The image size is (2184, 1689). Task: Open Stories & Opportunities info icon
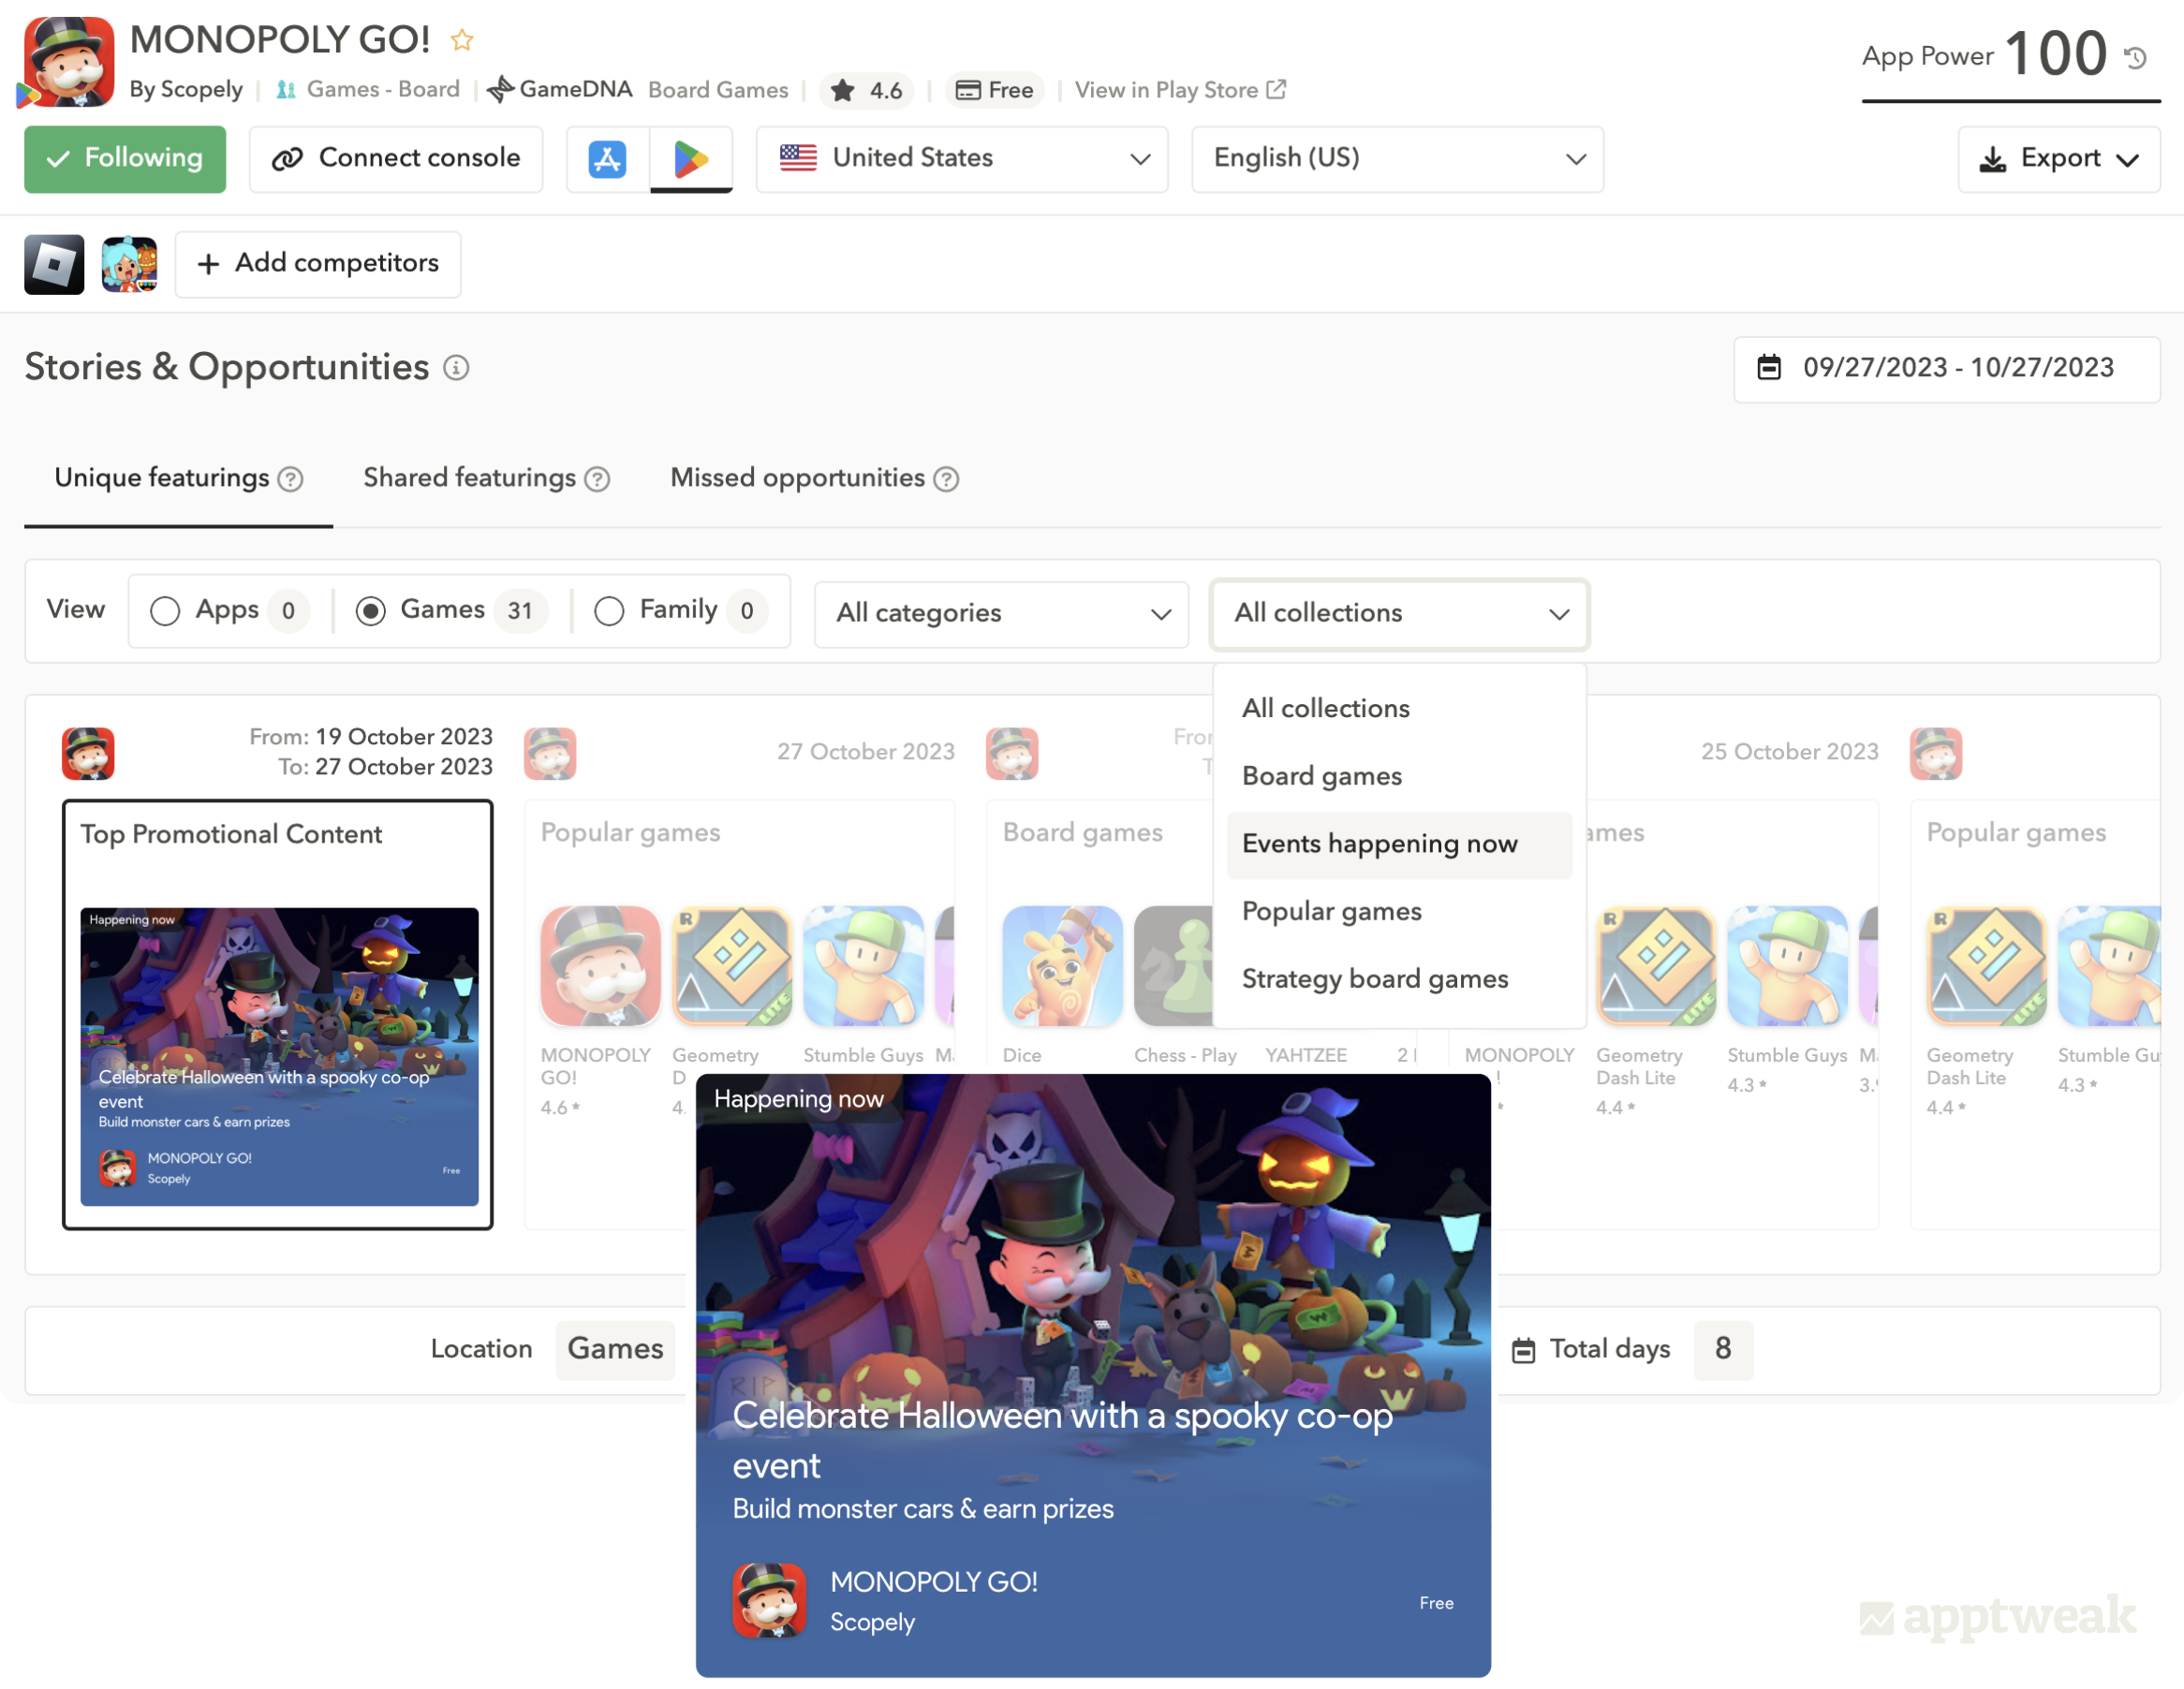(x=456, y=368)
